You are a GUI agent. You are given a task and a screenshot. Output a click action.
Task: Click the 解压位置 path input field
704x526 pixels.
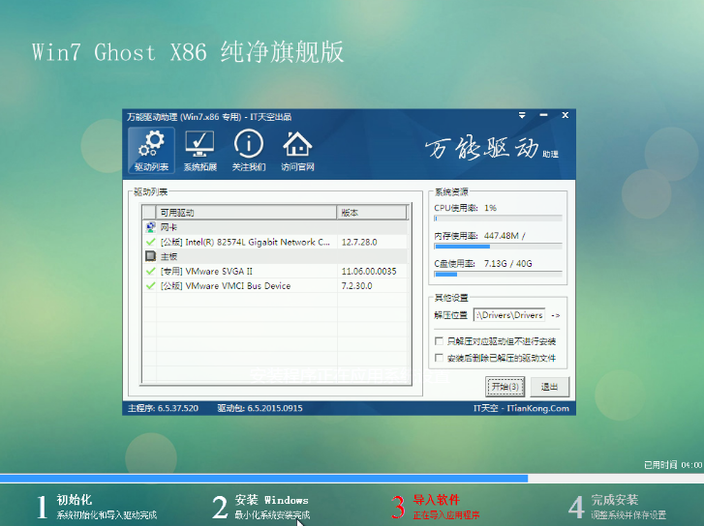pos(509,315)
